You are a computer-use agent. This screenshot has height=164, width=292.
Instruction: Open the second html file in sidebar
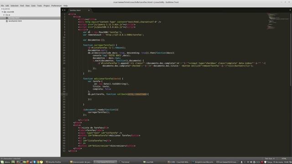(x=15, y=21)
